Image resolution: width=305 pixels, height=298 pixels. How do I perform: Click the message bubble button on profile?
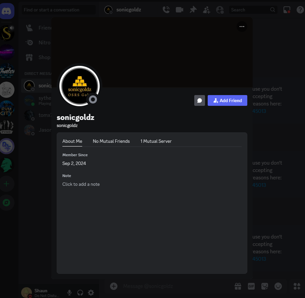click(200, 100)
